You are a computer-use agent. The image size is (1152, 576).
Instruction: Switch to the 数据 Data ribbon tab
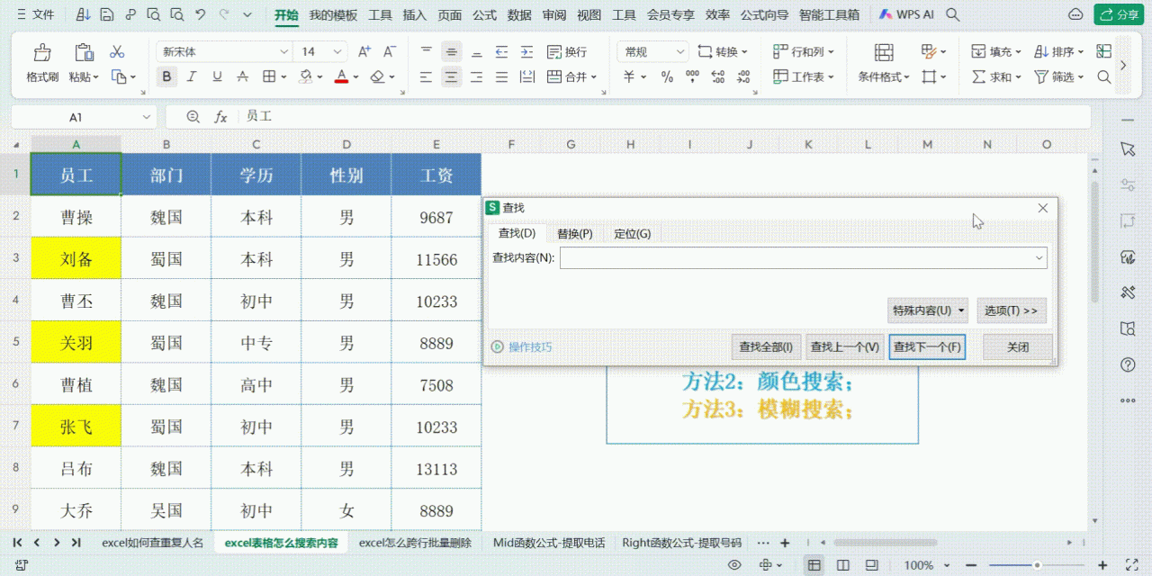(519, 15)
